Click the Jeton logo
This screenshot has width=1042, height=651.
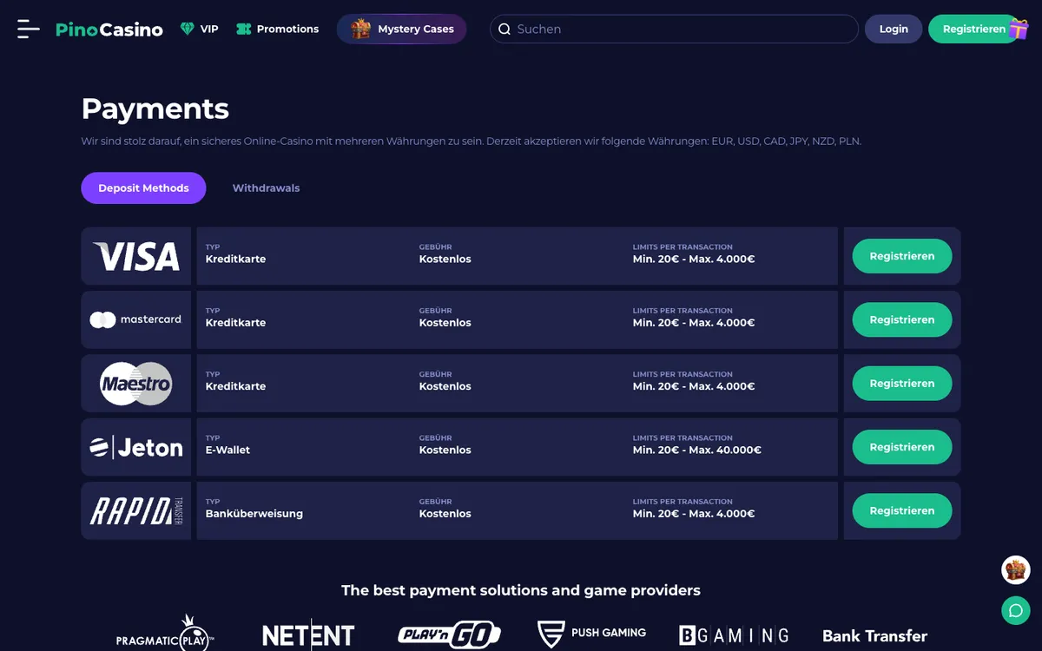point(136,447)
